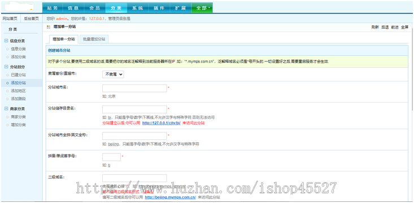This screenshot has height=203, width=414.
Task: Click the 创建城市分站 section header text
Action: tap(59, 50)
